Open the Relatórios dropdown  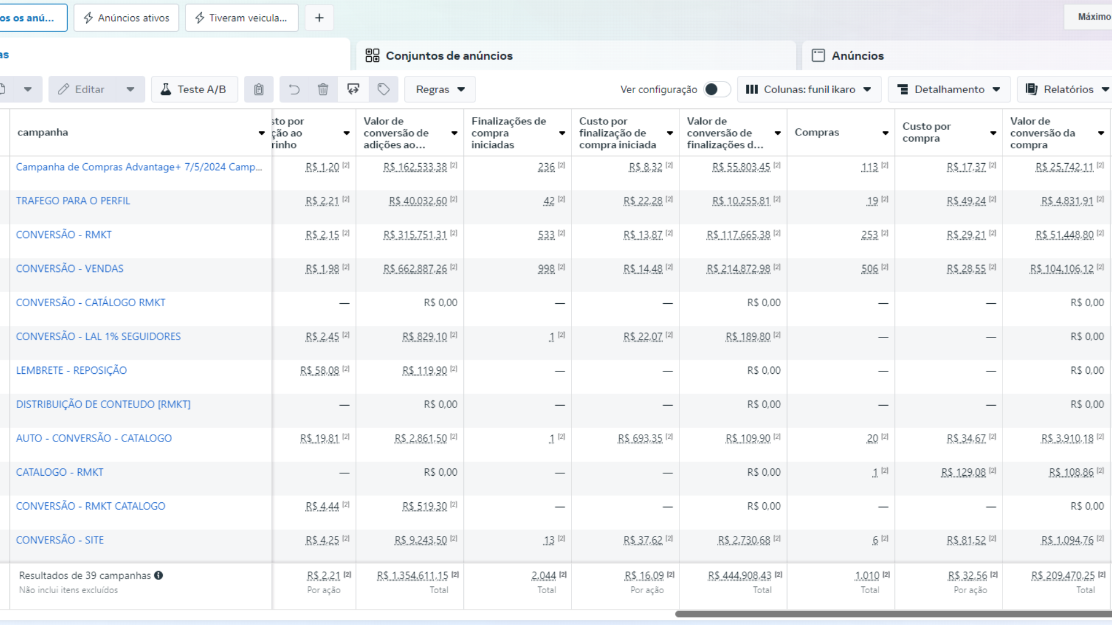coord(1067,89)
